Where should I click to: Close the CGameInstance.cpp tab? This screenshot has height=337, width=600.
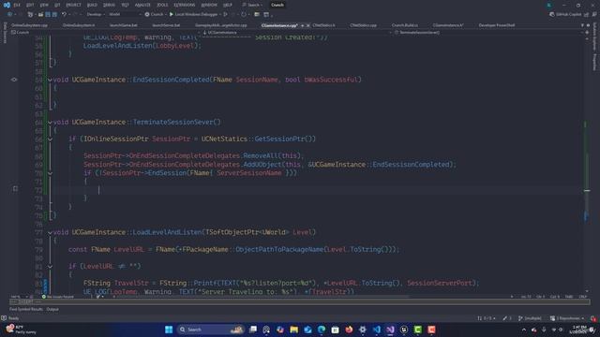tap(308, 25)
